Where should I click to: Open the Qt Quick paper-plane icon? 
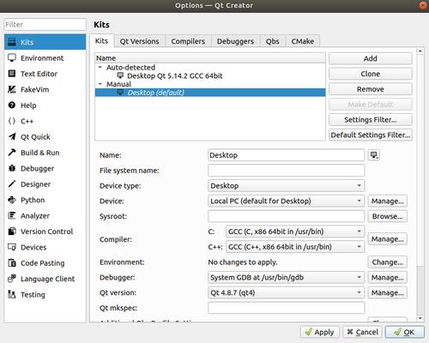tap(12, 136)
